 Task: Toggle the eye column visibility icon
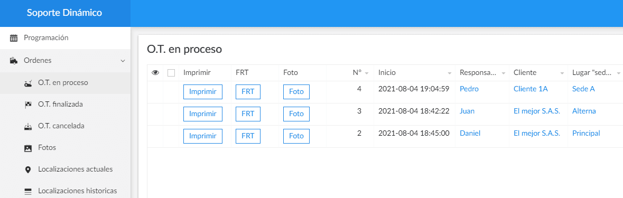(x=155, y=73)
